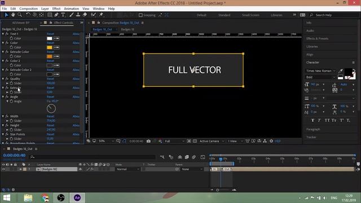Viewport: 361px width, 203px height.
Task: Toggle the Snapping checkbox
Action: 140,15
